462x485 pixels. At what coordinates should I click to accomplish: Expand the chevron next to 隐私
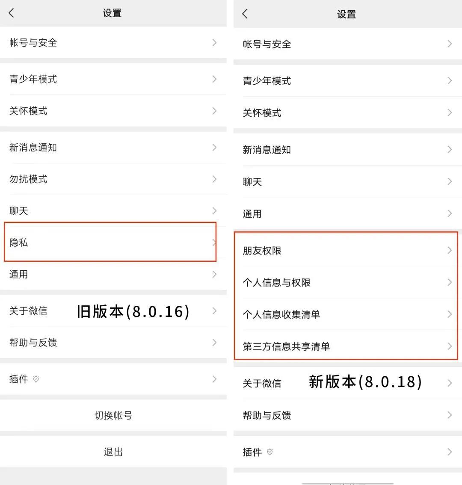[x=214, y=242]
